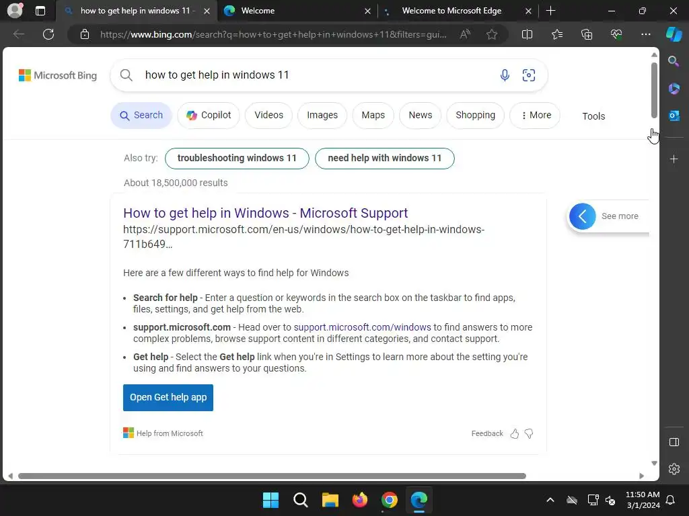
Task: Try need help with windows 11 suggestion
Action: (384, 159)
